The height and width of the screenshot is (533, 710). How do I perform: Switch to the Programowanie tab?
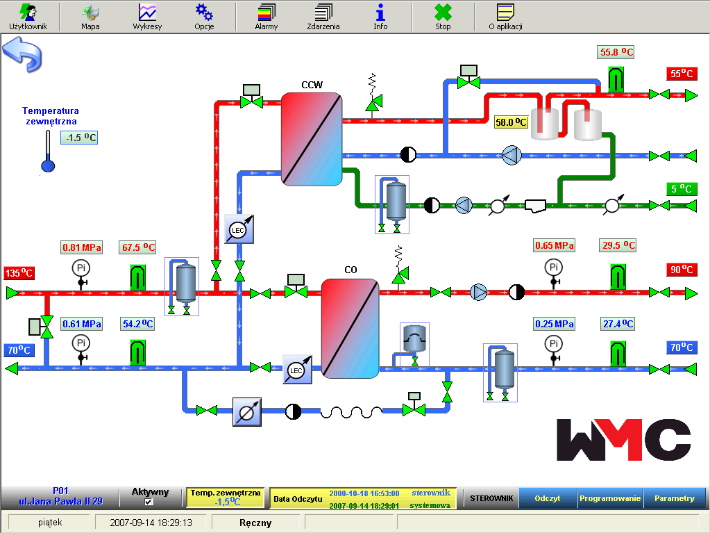(610, 498)
